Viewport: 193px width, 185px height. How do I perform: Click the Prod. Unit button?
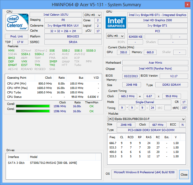[16, 37]
